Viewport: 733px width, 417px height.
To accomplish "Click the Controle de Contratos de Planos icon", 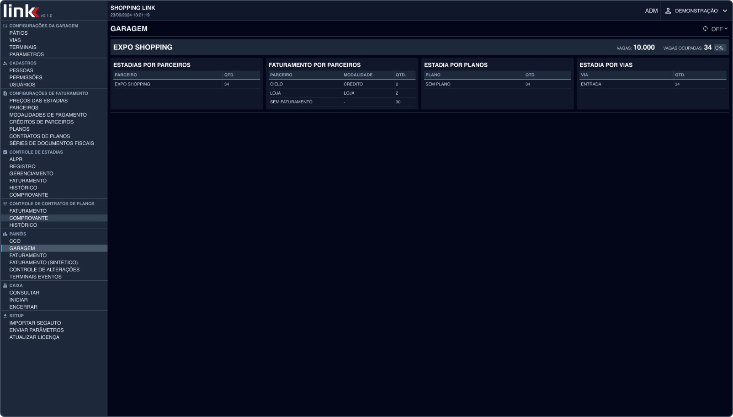I will tap(5, 204).
